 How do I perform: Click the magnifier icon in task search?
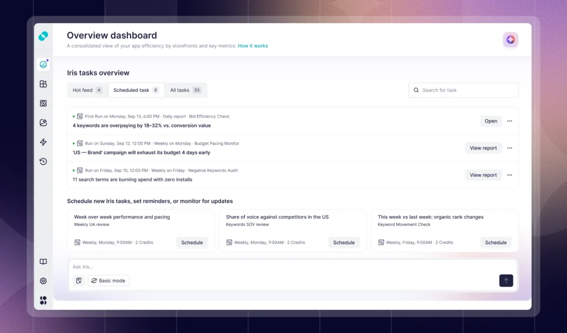(x=416, y=90)
